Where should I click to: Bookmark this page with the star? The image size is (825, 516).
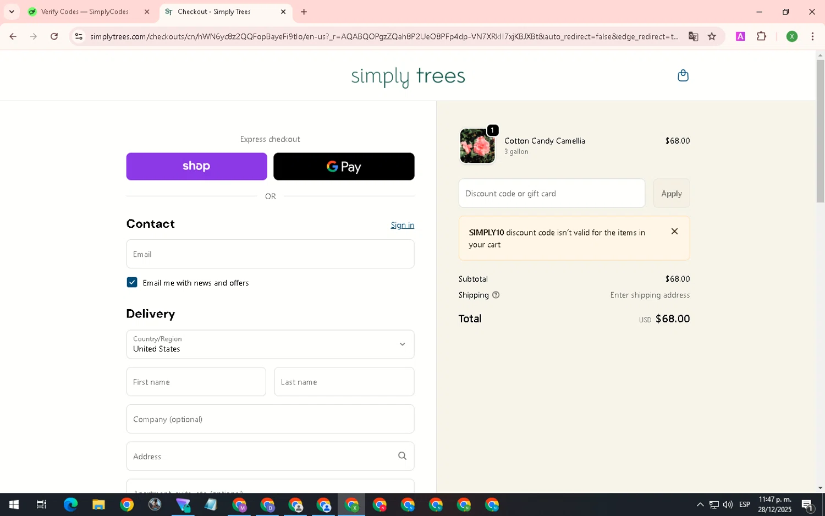[x=712, y=36]
